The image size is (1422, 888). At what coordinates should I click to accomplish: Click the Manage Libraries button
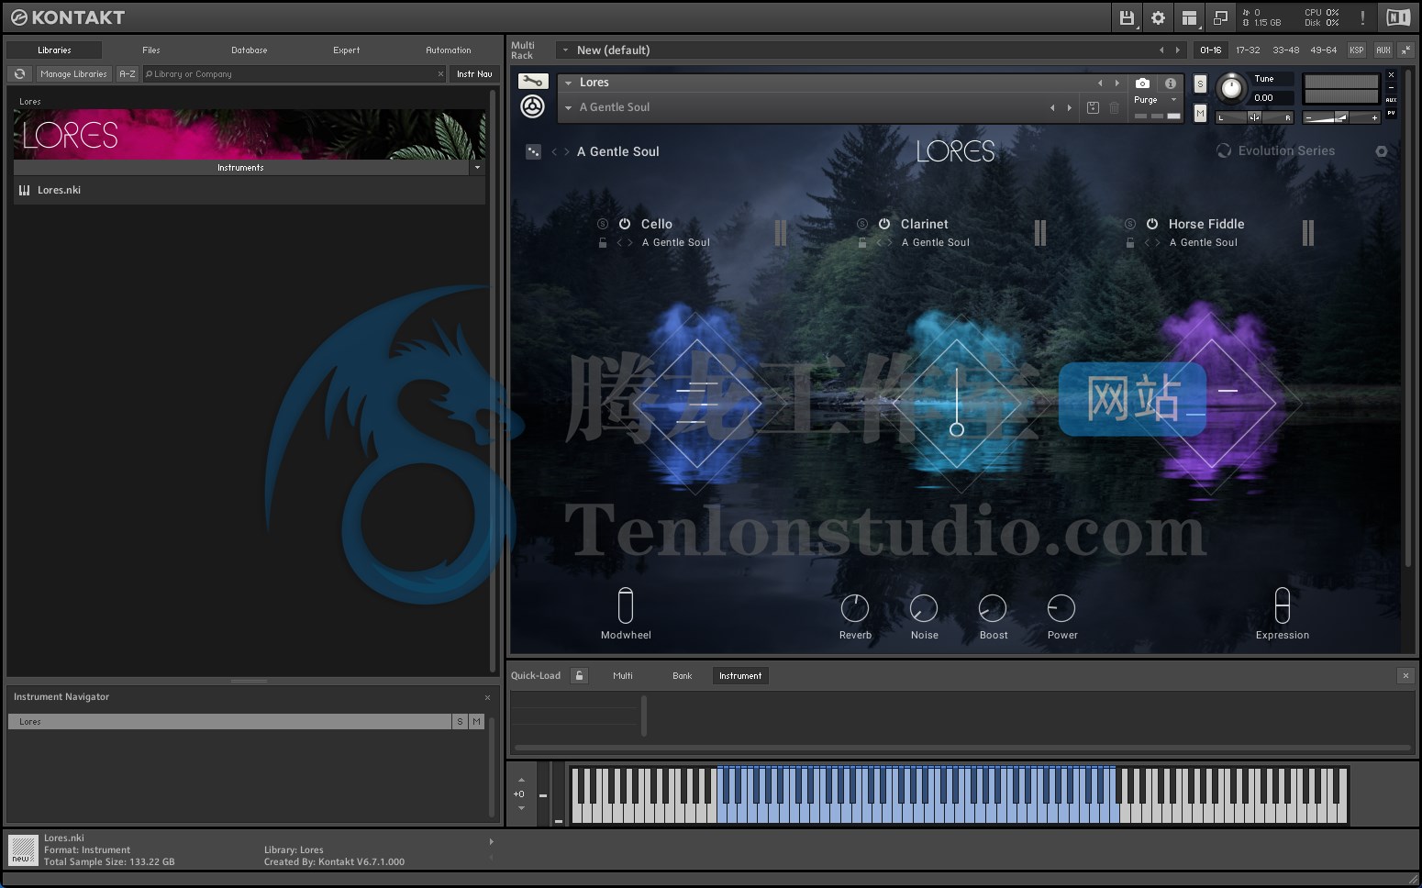click(x=73, y=74)
